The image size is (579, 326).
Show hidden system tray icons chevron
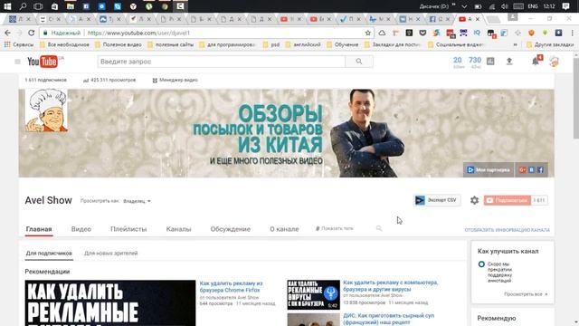pyautogui.click(x=464, y=6)
